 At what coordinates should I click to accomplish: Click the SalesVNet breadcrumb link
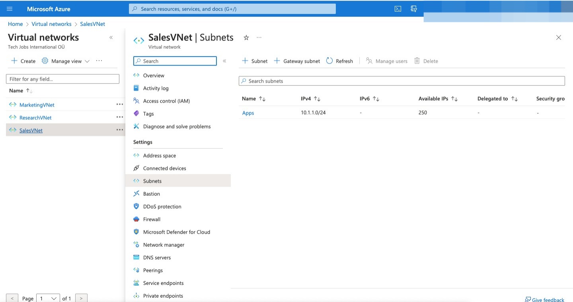point(93,24)
